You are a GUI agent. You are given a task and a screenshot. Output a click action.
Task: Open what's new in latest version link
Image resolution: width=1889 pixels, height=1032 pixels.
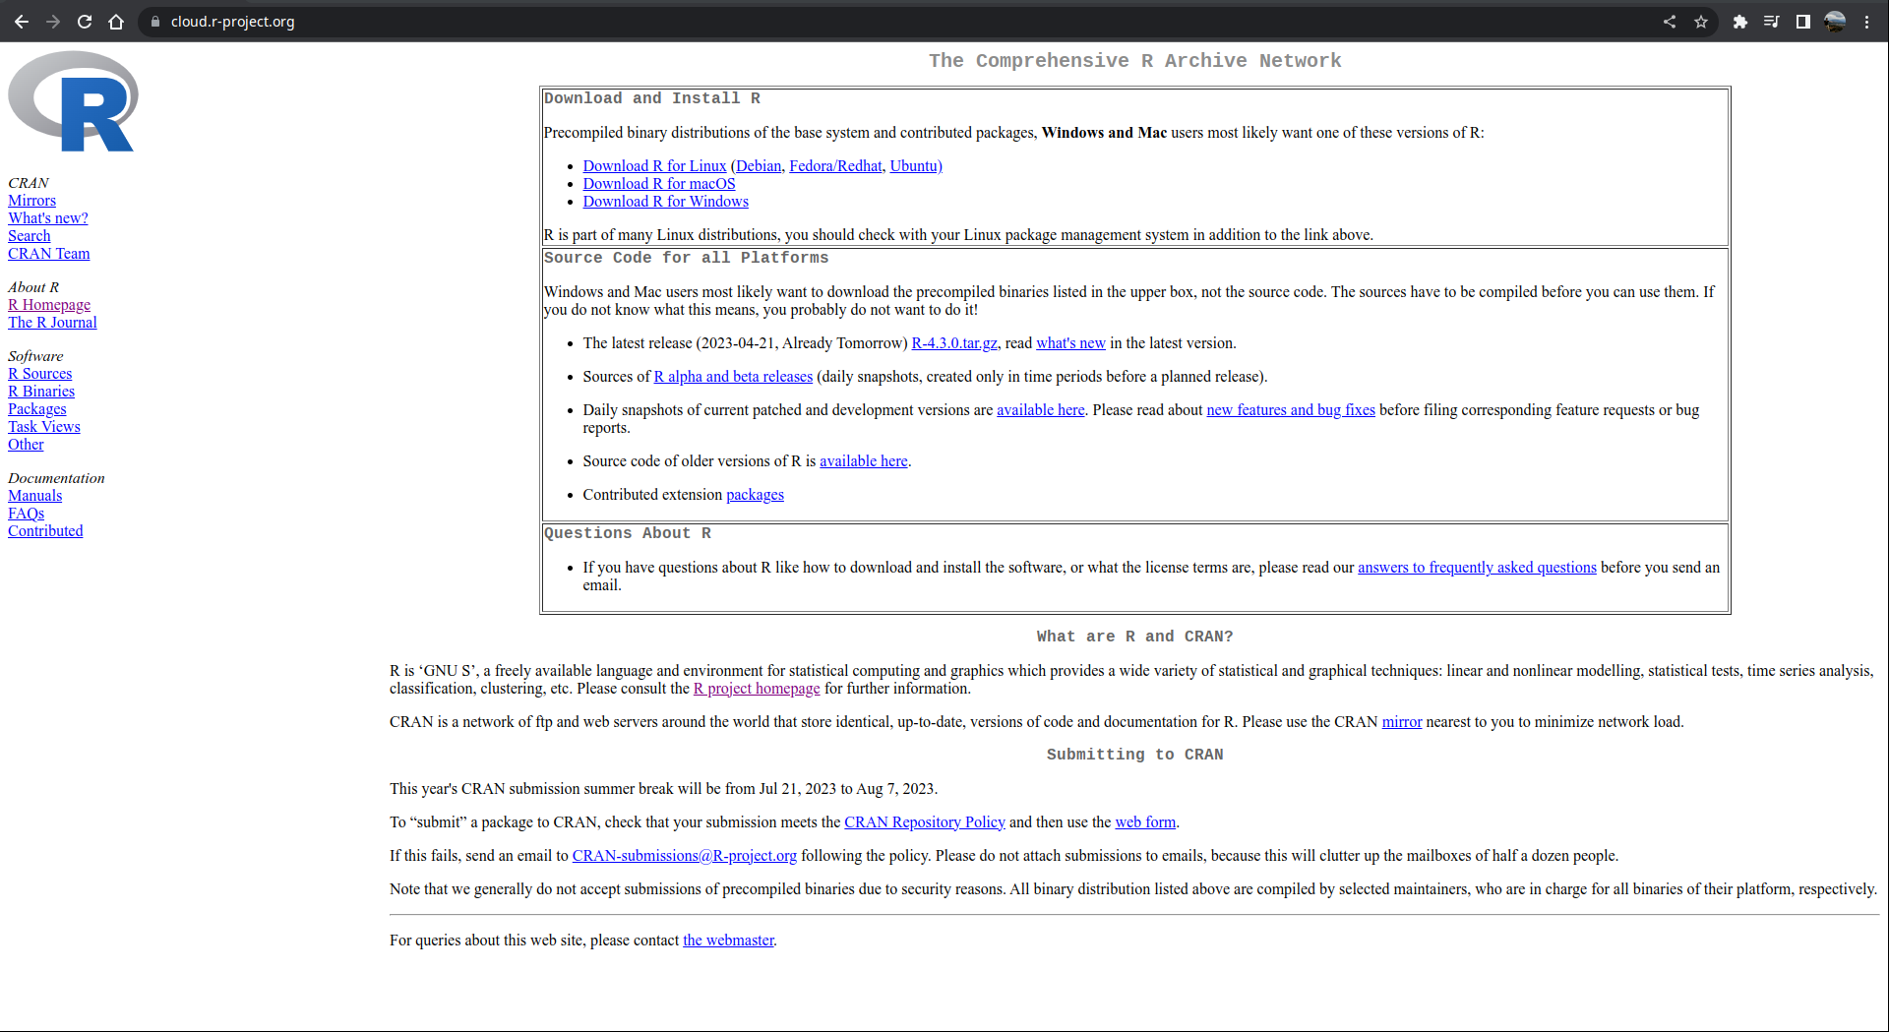[x=1070, y=343]
